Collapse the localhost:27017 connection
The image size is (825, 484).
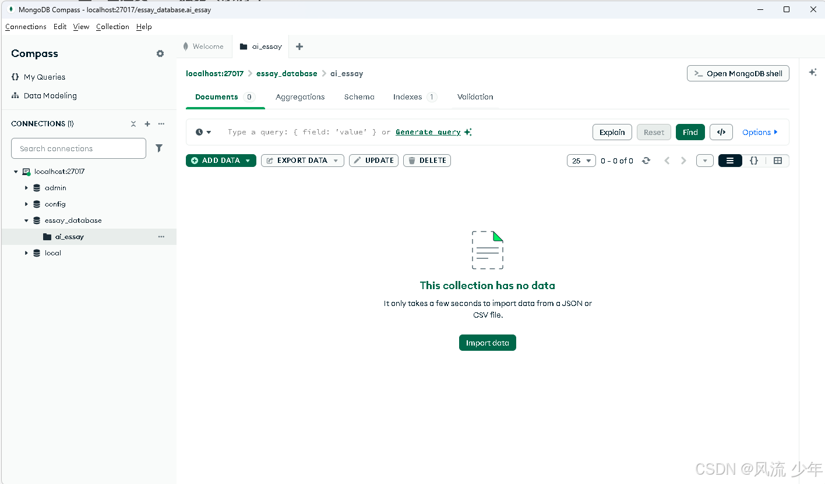(16, 172)
